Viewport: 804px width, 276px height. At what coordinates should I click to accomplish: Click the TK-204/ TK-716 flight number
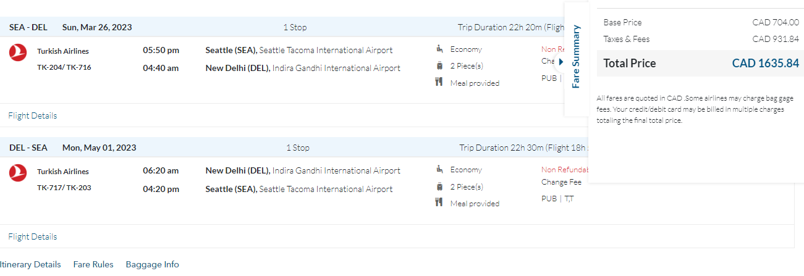64,67
